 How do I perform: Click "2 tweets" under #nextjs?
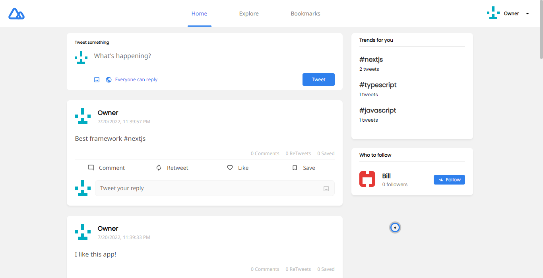pos(369,69)
